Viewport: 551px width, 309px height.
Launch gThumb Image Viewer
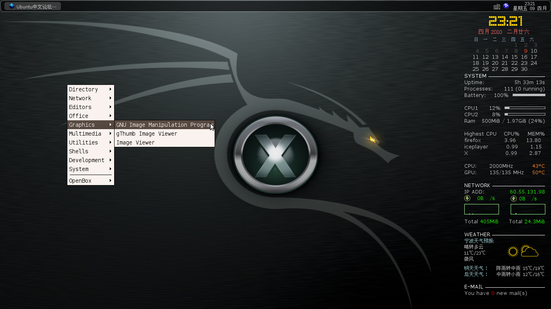(x=165, y=134)
